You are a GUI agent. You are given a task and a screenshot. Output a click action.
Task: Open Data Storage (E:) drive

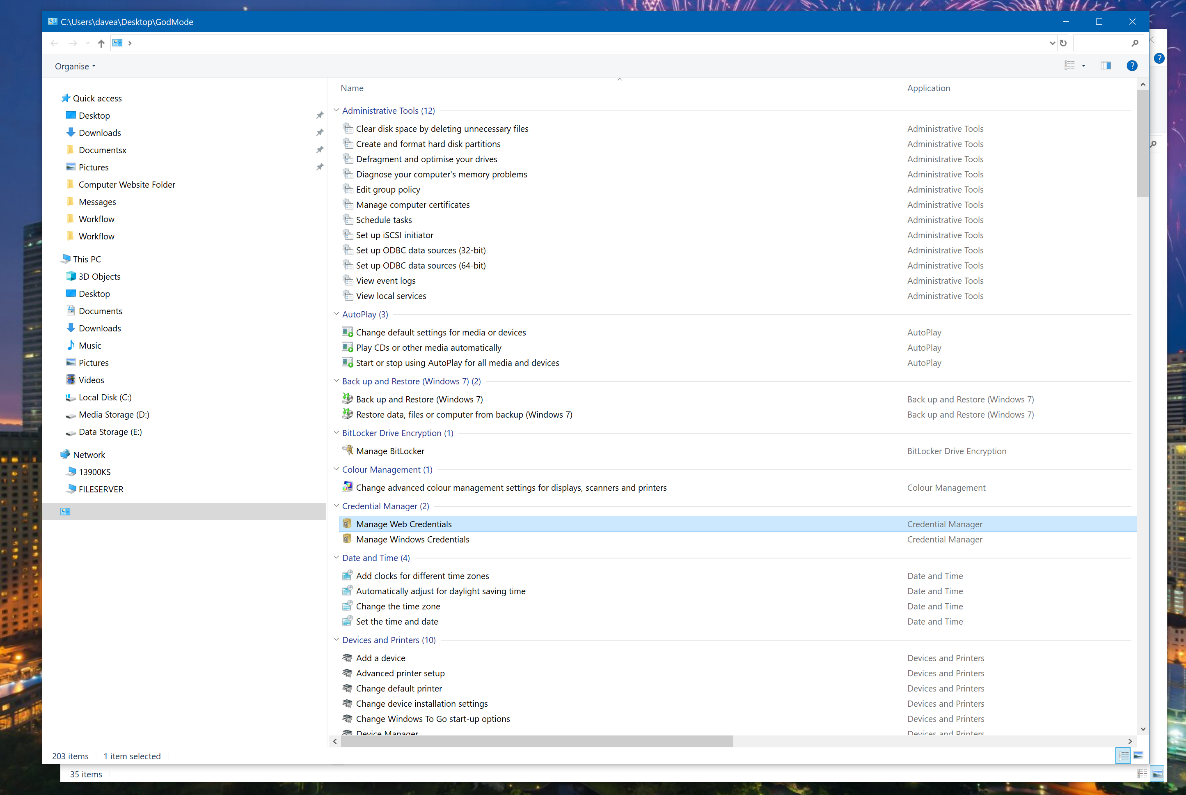coord(110,432)
